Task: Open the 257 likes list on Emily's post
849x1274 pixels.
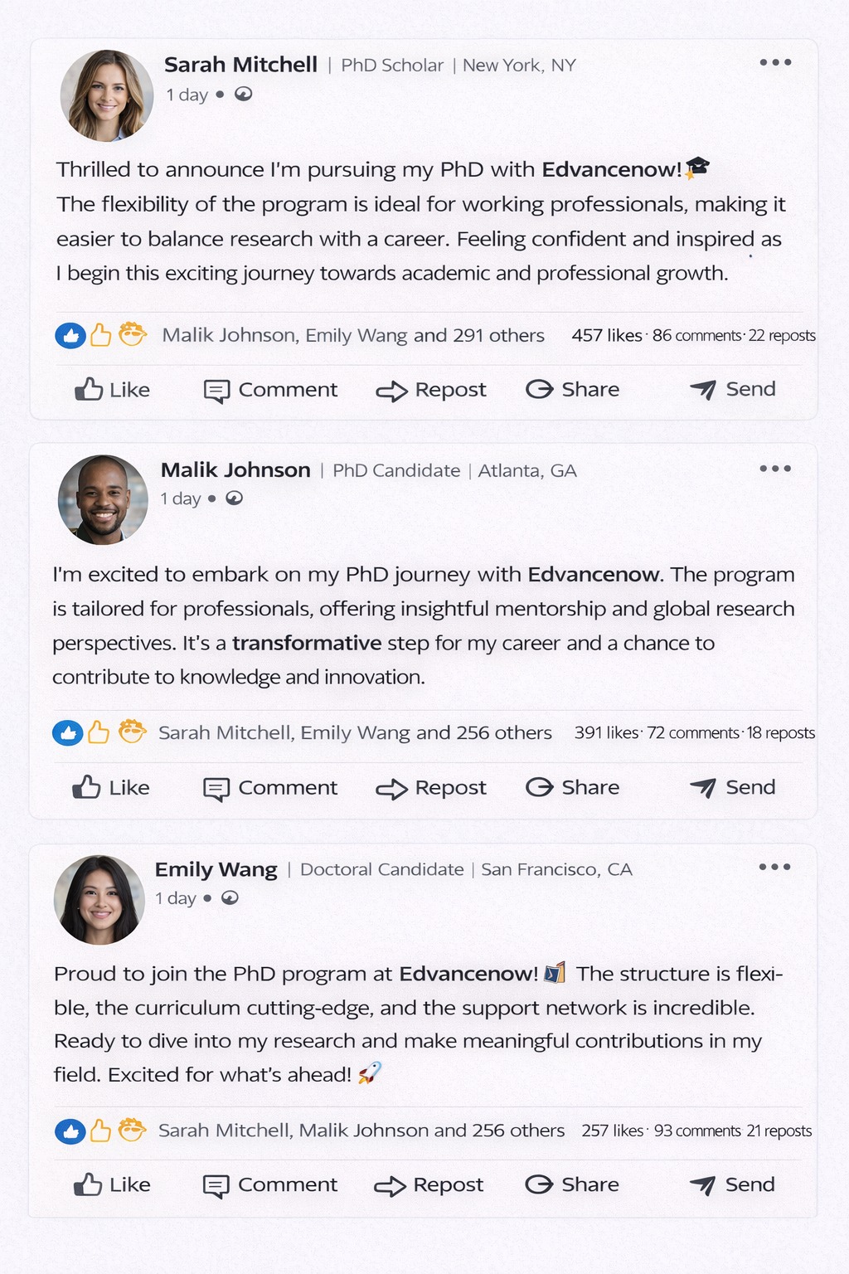Action: [x=612, y=1131]
